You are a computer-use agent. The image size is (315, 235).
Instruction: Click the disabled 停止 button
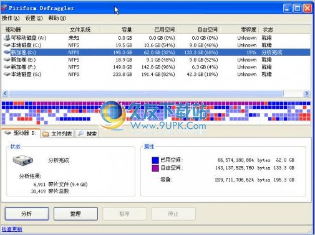(173, 214)
